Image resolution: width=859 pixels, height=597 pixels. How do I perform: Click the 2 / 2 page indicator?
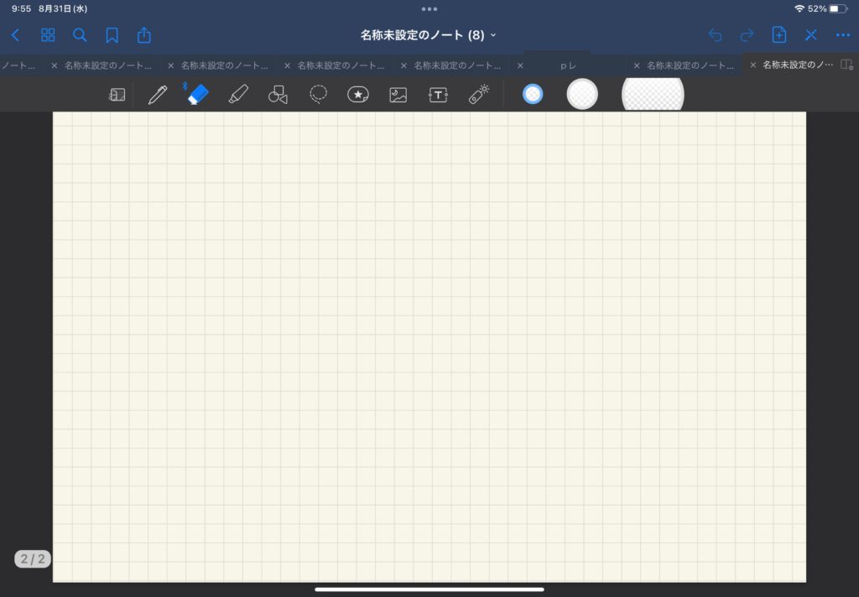(33, 558)
